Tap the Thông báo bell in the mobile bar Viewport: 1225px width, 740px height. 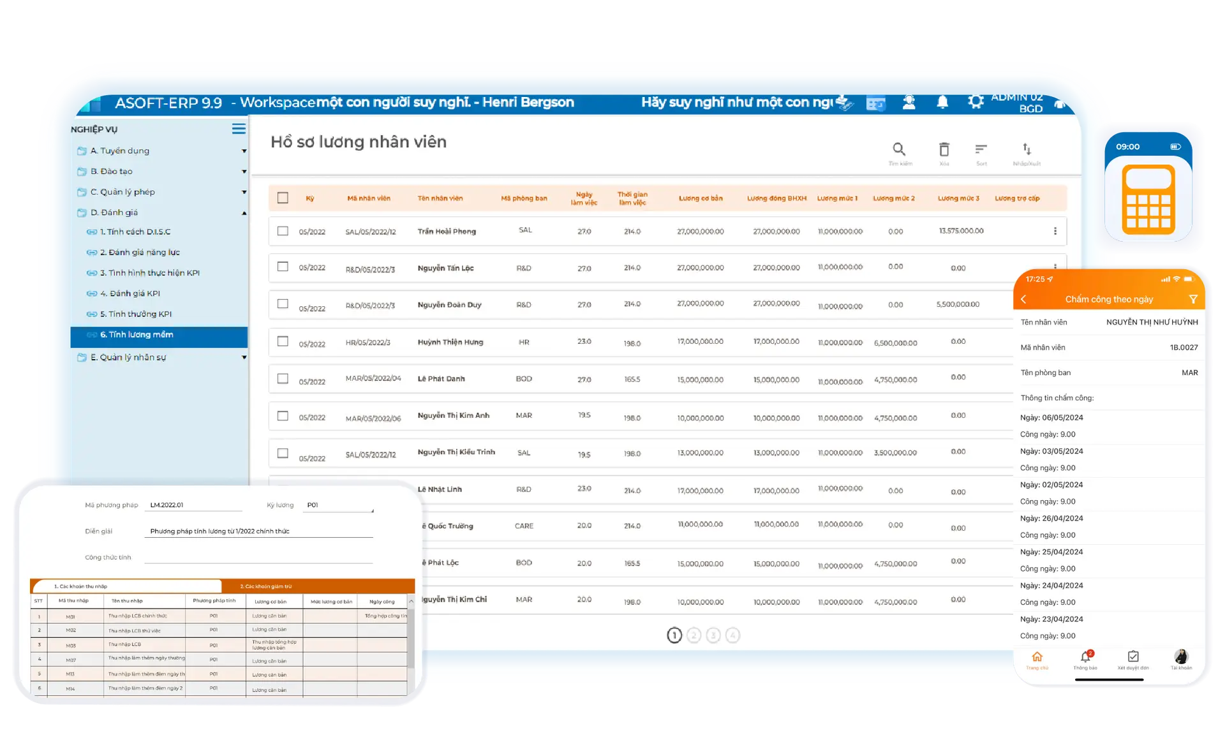(1085, 657)
